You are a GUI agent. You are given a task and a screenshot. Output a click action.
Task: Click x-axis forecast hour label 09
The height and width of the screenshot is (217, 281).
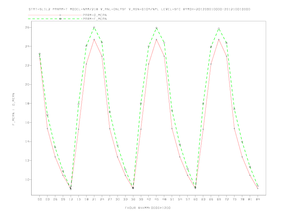point(63,199)
